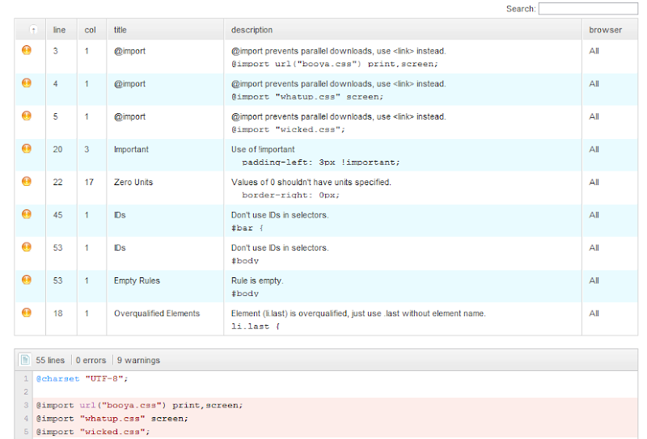Click the warning icon on the Important row
The width and height of the screenshot is (647, 439).
[27, 149]
